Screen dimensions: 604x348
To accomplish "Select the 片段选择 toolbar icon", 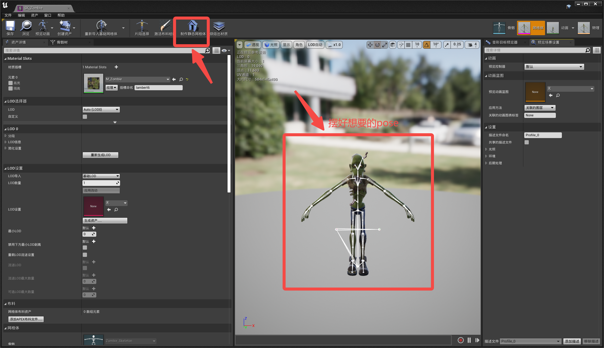I will click(142, 28).
